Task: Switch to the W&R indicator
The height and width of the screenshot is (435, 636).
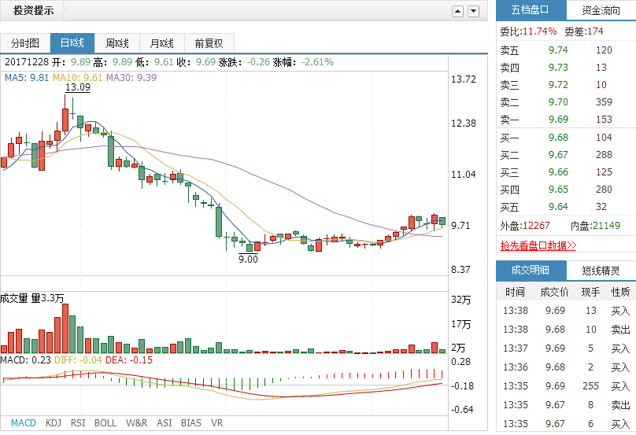Action: (137, 422)
